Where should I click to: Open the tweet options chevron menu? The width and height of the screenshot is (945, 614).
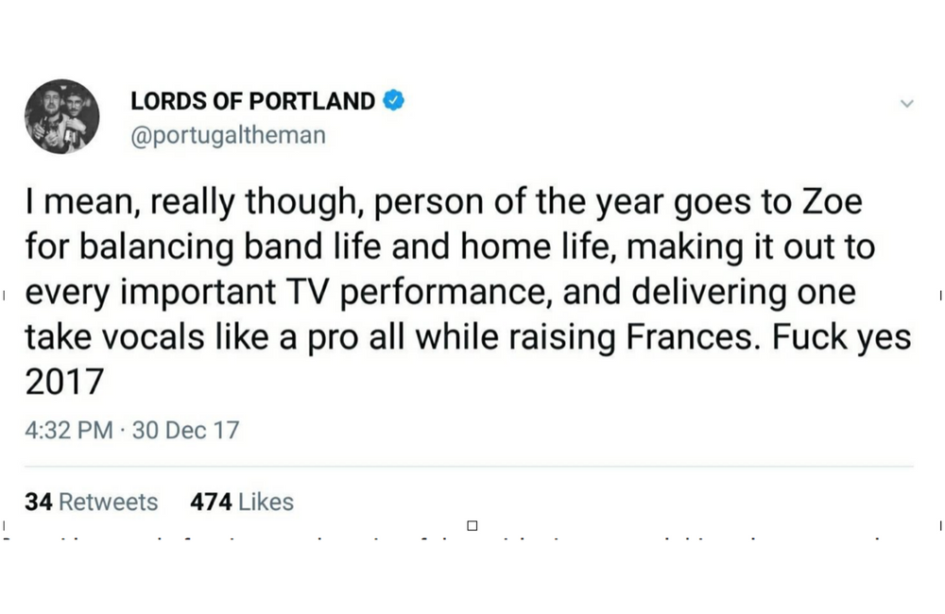click(x=906, y=104)
